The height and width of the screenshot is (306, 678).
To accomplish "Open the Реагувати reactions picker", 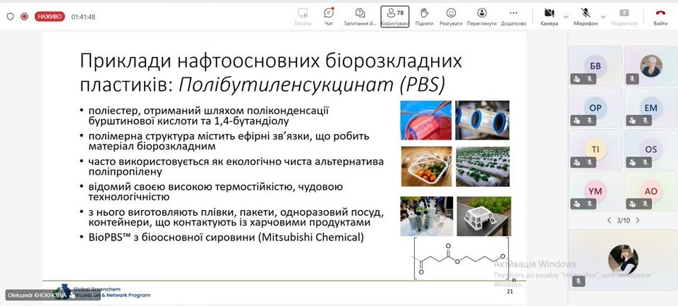I will (451, 16).
